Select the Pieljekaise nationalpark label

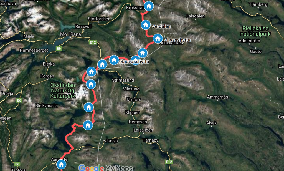point(255,31)
